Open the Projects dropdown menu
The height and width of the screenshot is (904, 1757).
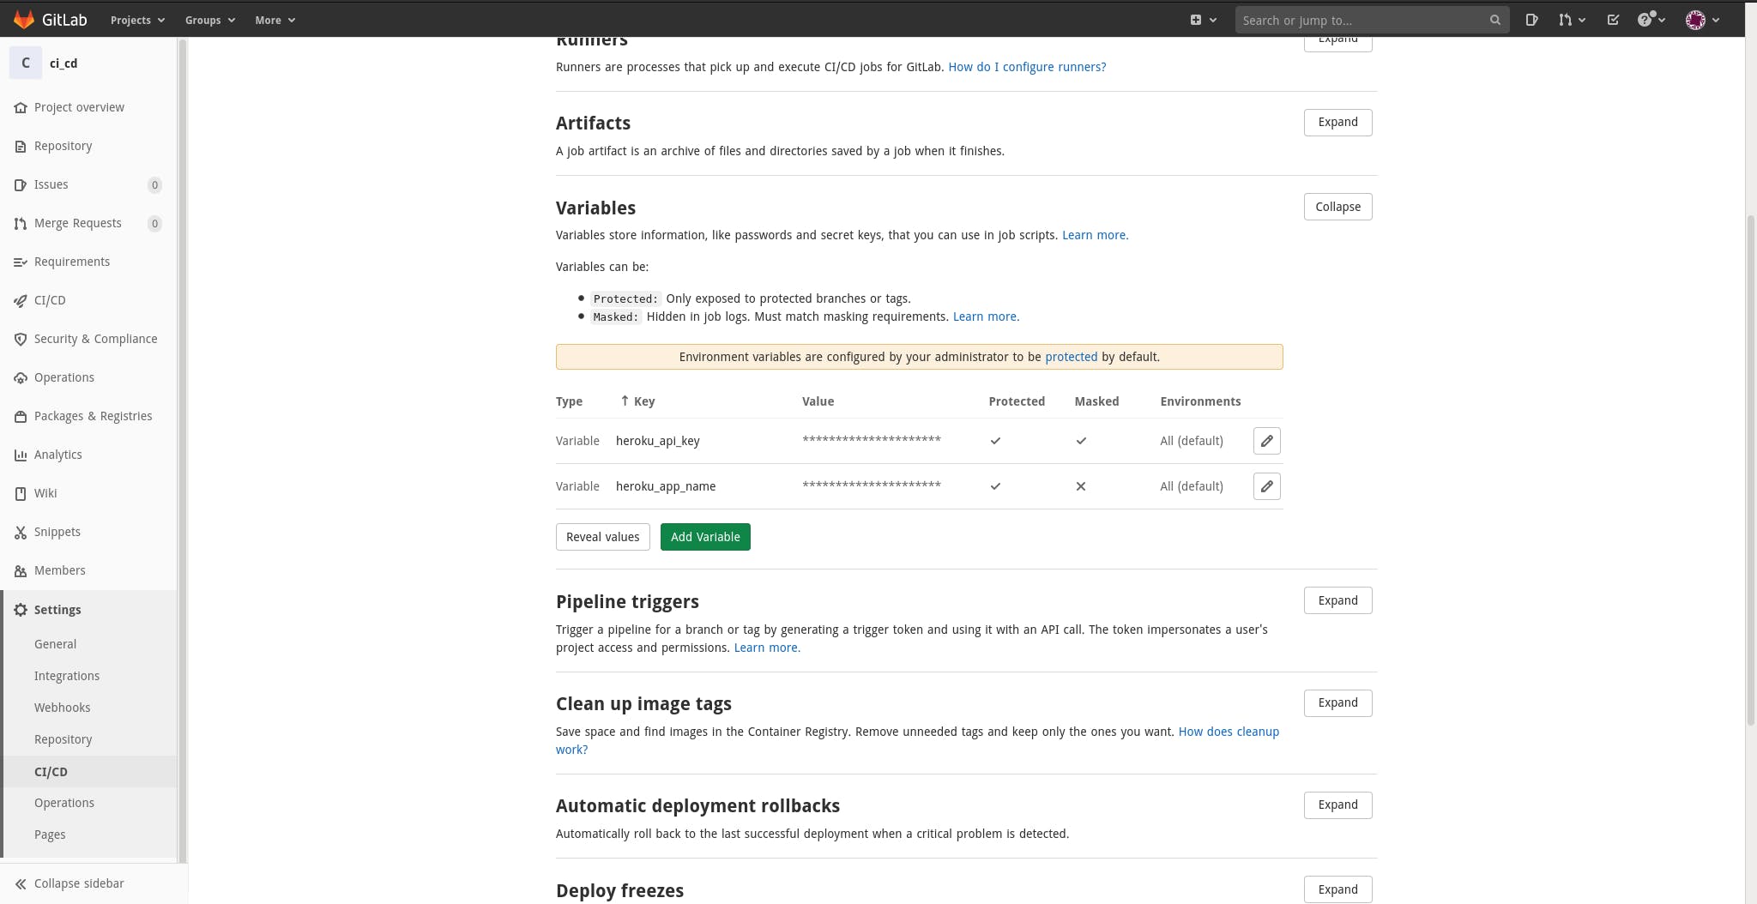[x=137, y=20]
